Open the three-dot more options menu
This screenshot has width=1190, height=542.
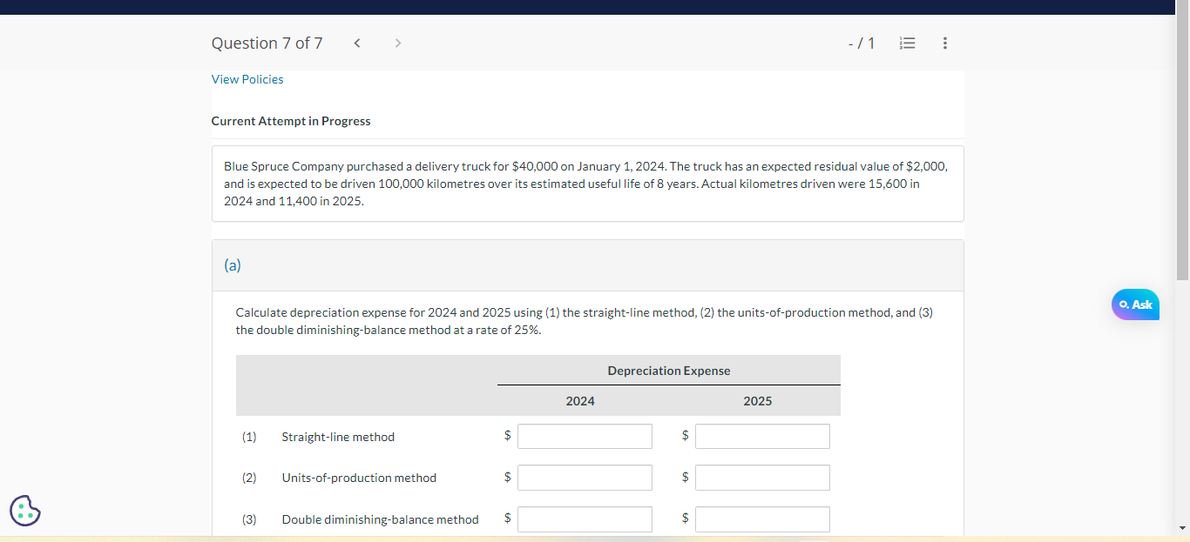click(945, 43)
